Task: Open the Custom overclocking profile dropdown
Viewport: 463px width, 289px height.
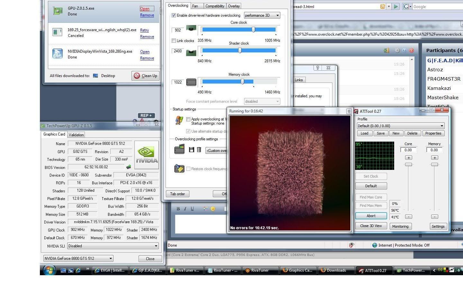Action: 217,151
